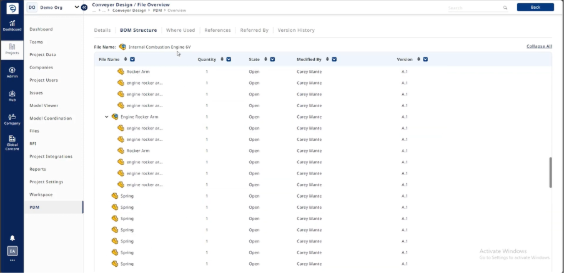The image size is (564, 273).
Task: Click the Collapse All link
Action: tap(539, 46)
